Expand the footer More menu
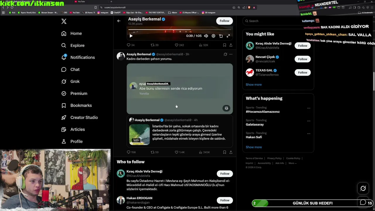 pos(292,163)
